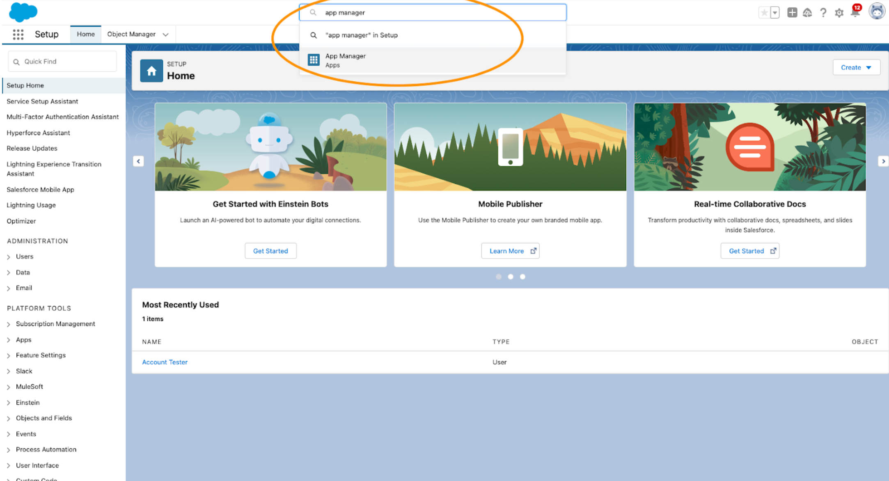Image resolution: width=889 pixels, height=481 pixels.
Task: Select "app manager" in Setup search suggestion
Action: coord(433,35)
